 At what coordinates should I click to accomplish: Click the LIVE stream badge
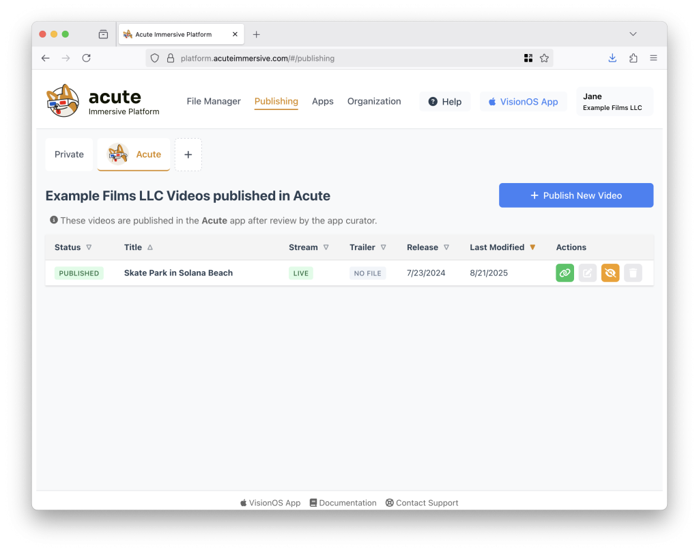301,273
